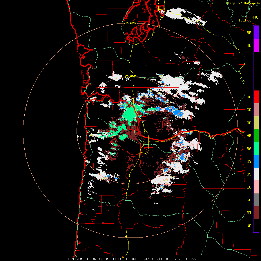The width and height of the screenshot is (261, 261).
Task: Select the BD yellow legend block
Action: [x=256, y=123]
